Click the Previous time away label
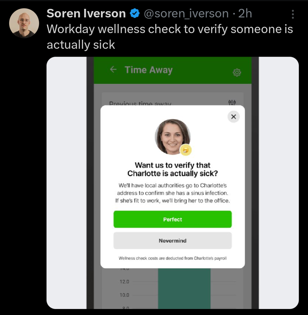Screen dimensions: 308x315 coord(140,103)
